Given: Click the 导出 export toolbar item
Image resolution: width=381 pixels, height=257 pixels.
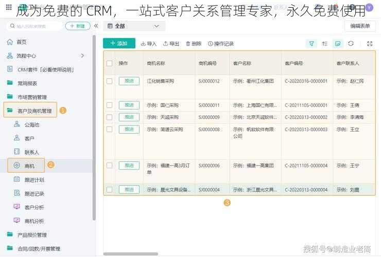Looking at the screenshot, I should click(x=171, y=44).
